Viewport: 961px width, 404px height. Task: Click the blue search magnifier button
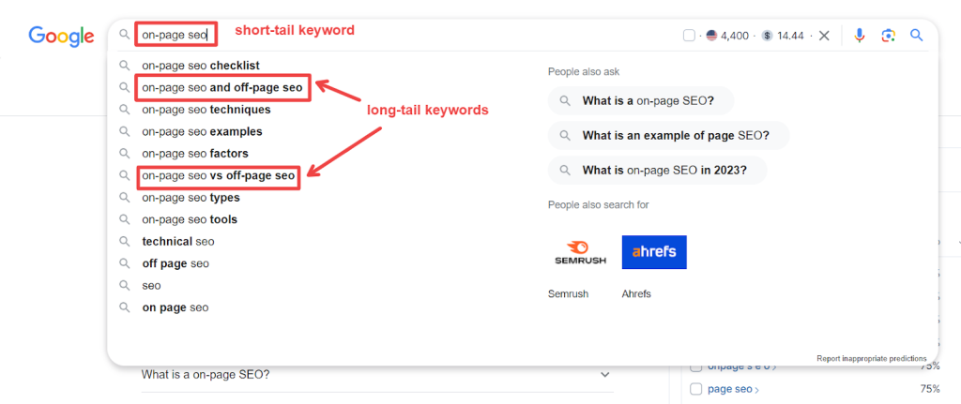coord(916,35)
